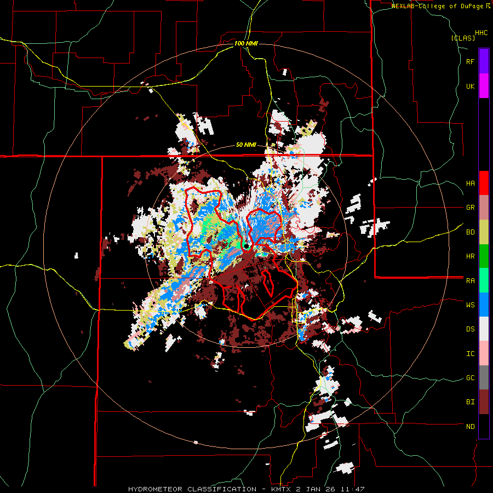Click the RF legend label
Image resolution: width=493 pixels, height=493 pixels.
click(x=470, y=62)
